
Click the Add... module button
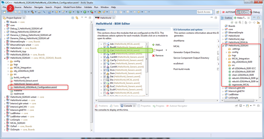click(157, 44)
